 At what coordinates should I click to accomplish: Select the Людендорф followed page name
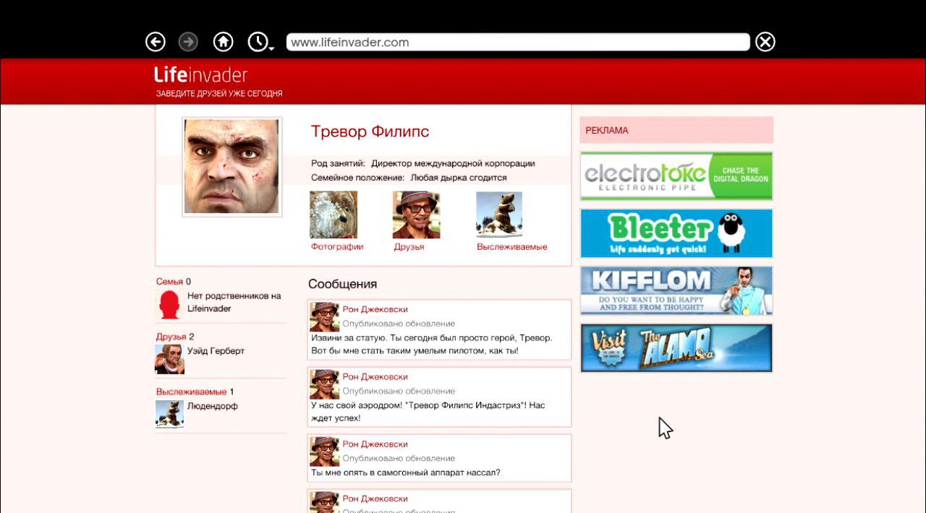pyautogui.click(x=213, y=406)
